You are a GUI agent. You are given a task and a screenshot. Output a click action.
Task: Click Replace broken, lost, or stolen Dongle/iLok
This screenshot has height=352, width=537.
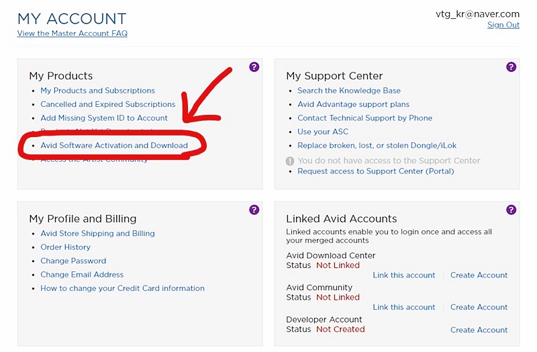tap(377, 145)
